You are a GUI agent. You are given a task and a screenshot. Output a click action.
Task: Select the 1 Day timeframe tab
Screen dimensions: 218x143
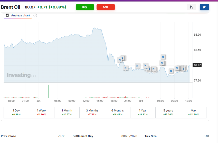point(16,113)
